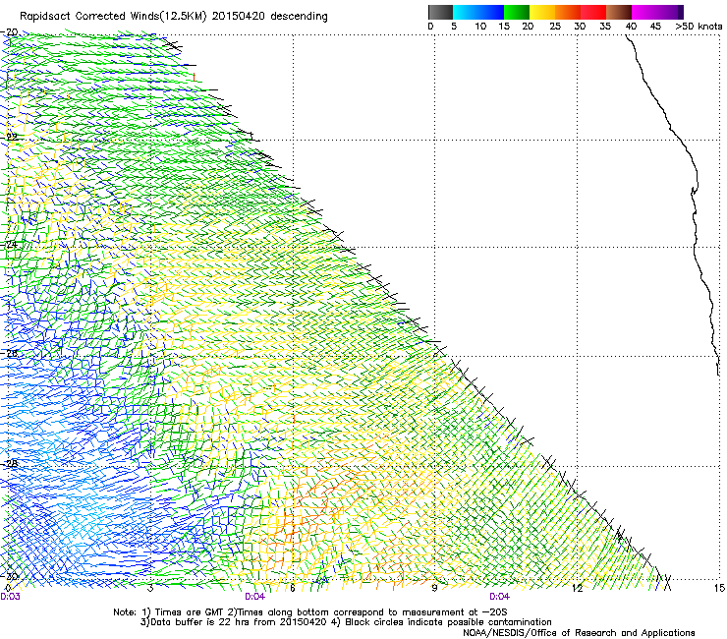Viewport: 727px width, 639px height.
Task: Click the '-28' latitude axis label
Action: tap(10, 463)
